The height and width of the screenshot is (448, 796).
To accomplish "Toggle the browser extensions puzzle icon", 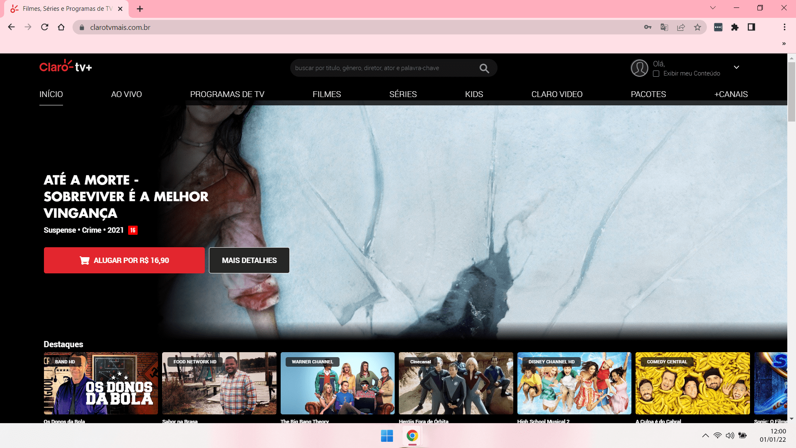I will [x=734, y=27].
